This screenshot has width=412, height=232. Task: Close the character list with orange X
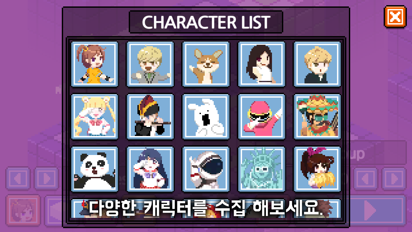coord(395,16)
